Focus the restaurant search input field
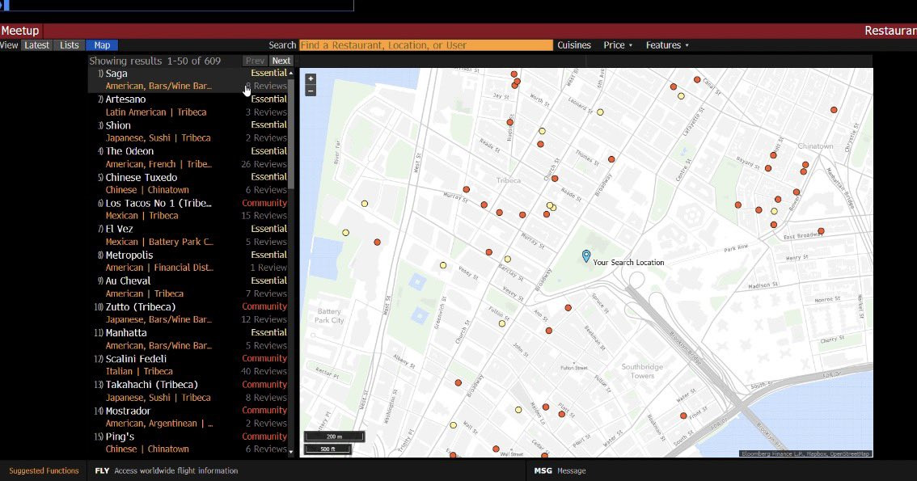Image resolution: width=917 pixels, height=481 pixels. (425, 45)
